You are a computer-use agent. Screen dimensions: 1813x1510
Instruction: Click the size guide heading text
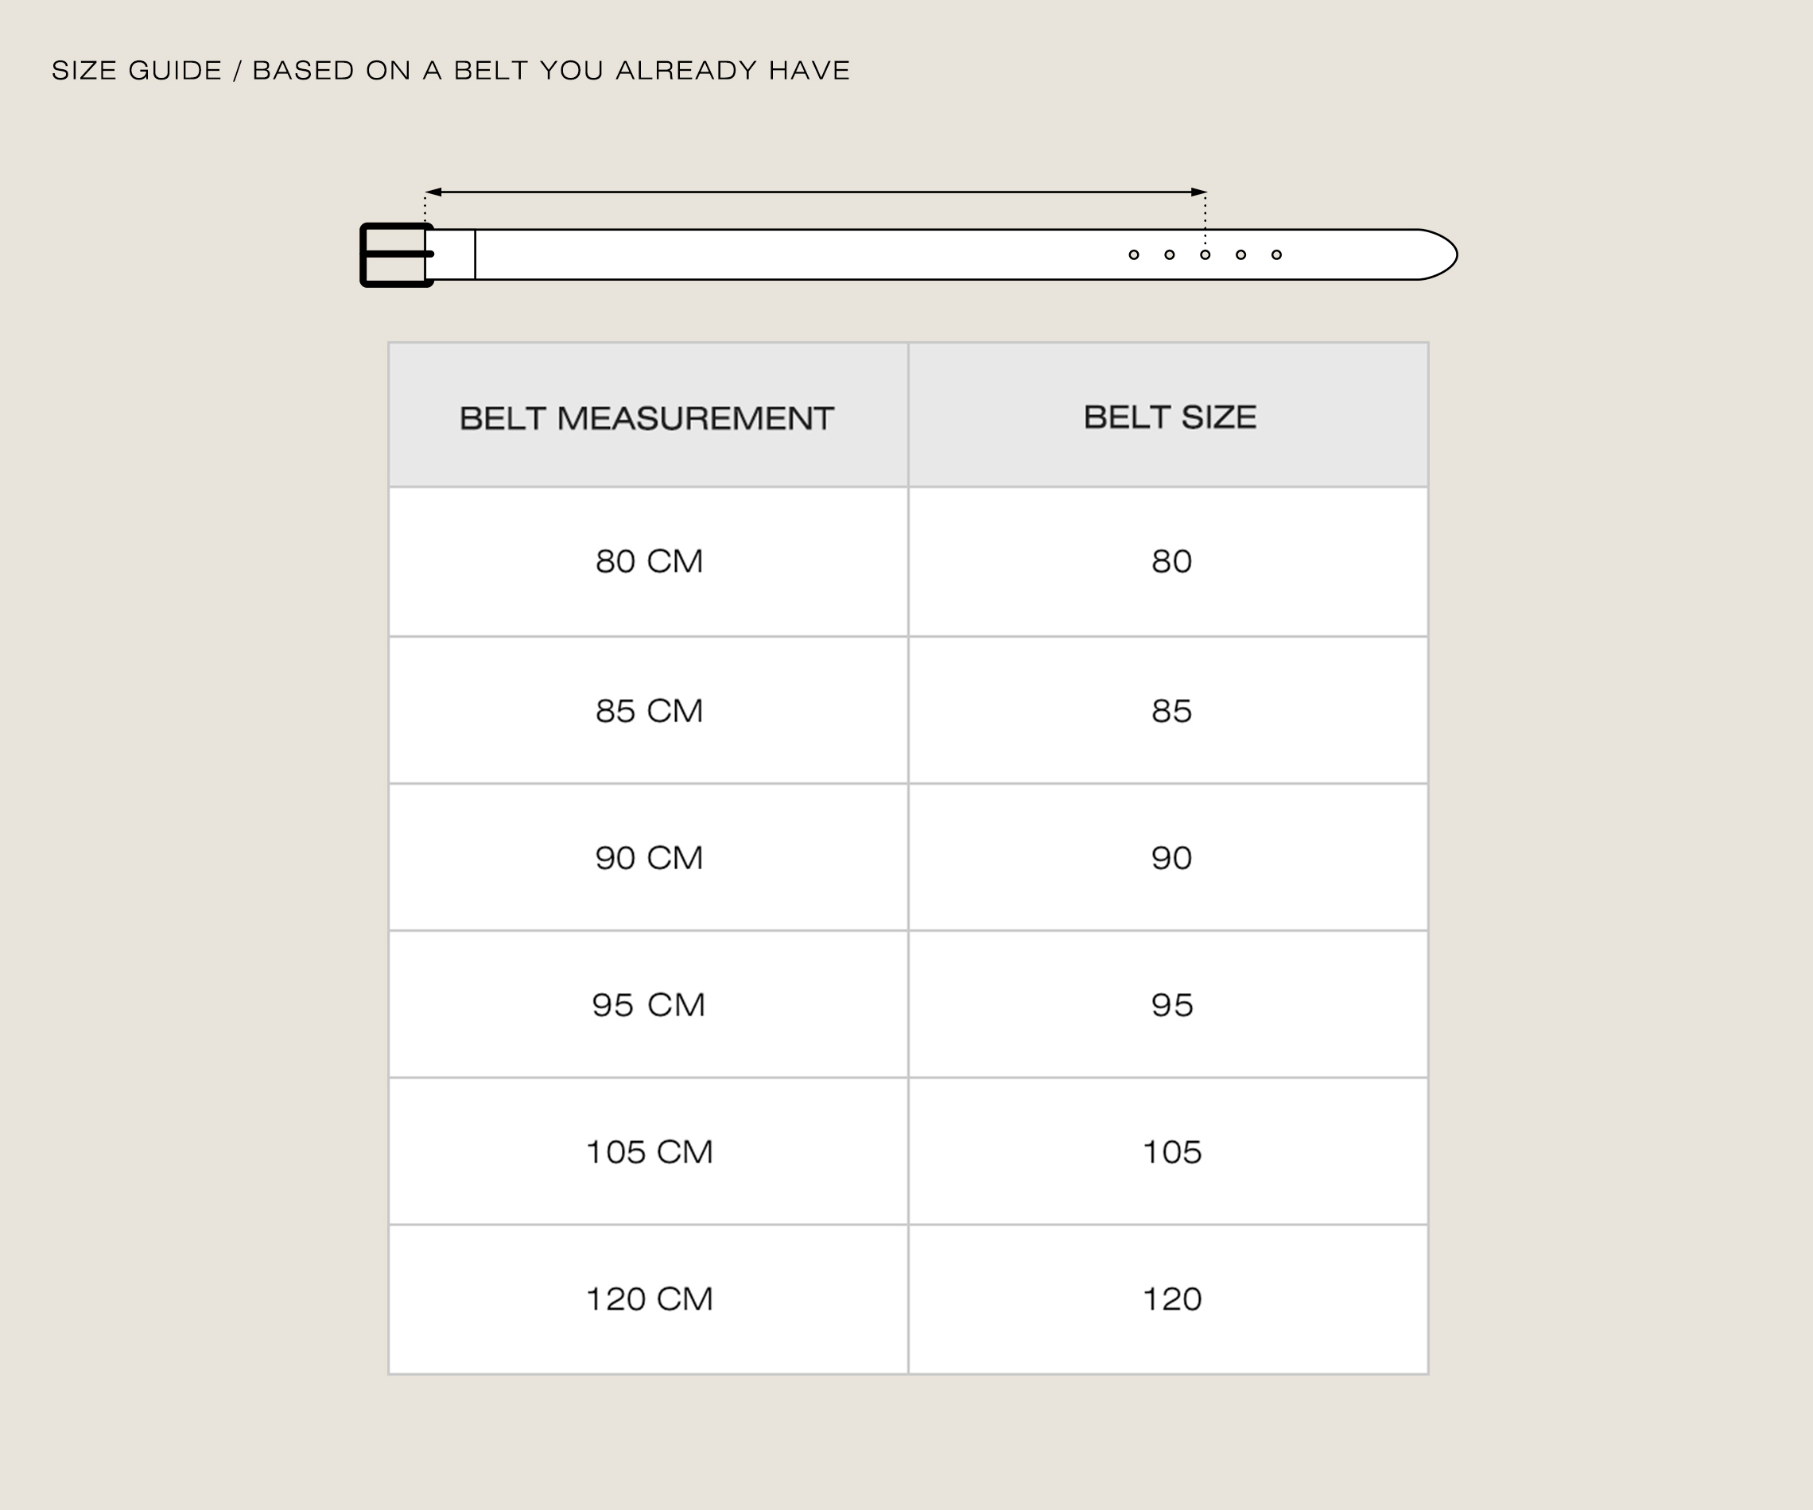click(x=451, y=70)
